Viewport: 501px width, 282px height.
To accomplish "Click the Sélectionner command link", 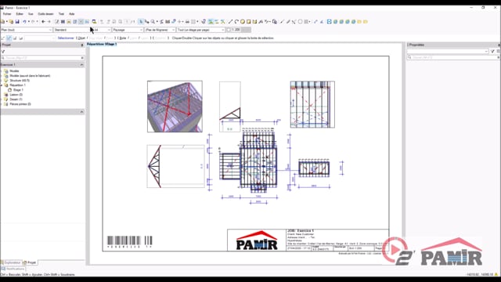I will pyautogui.click(x=66, y=38).
